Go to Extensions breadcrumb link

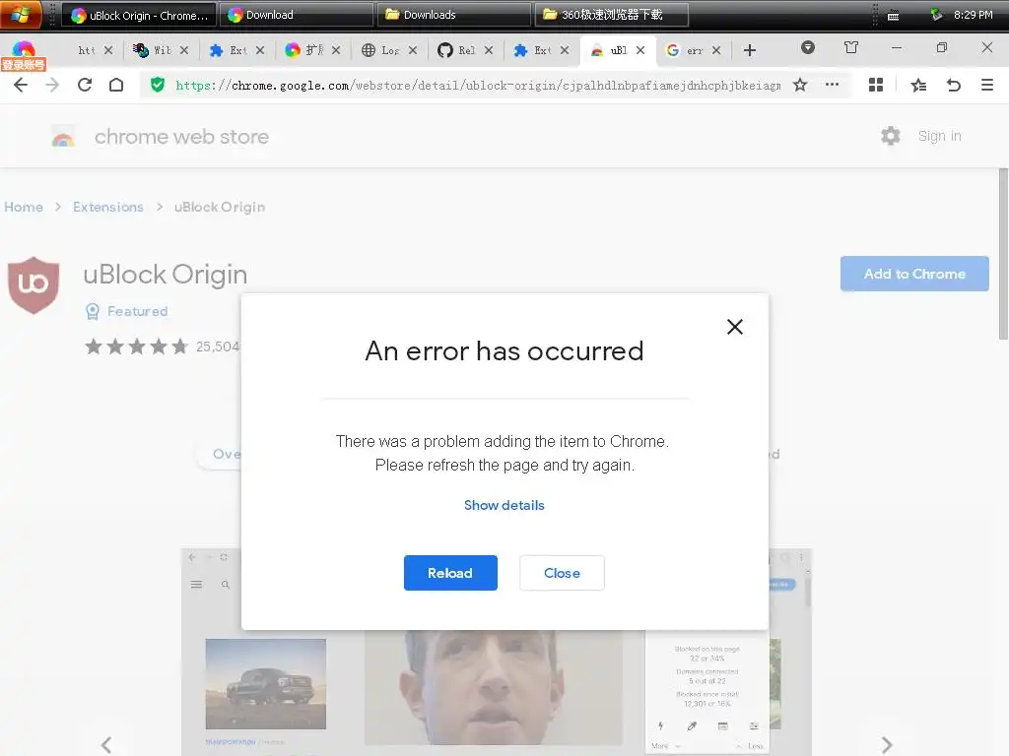(x=108, y=207)
